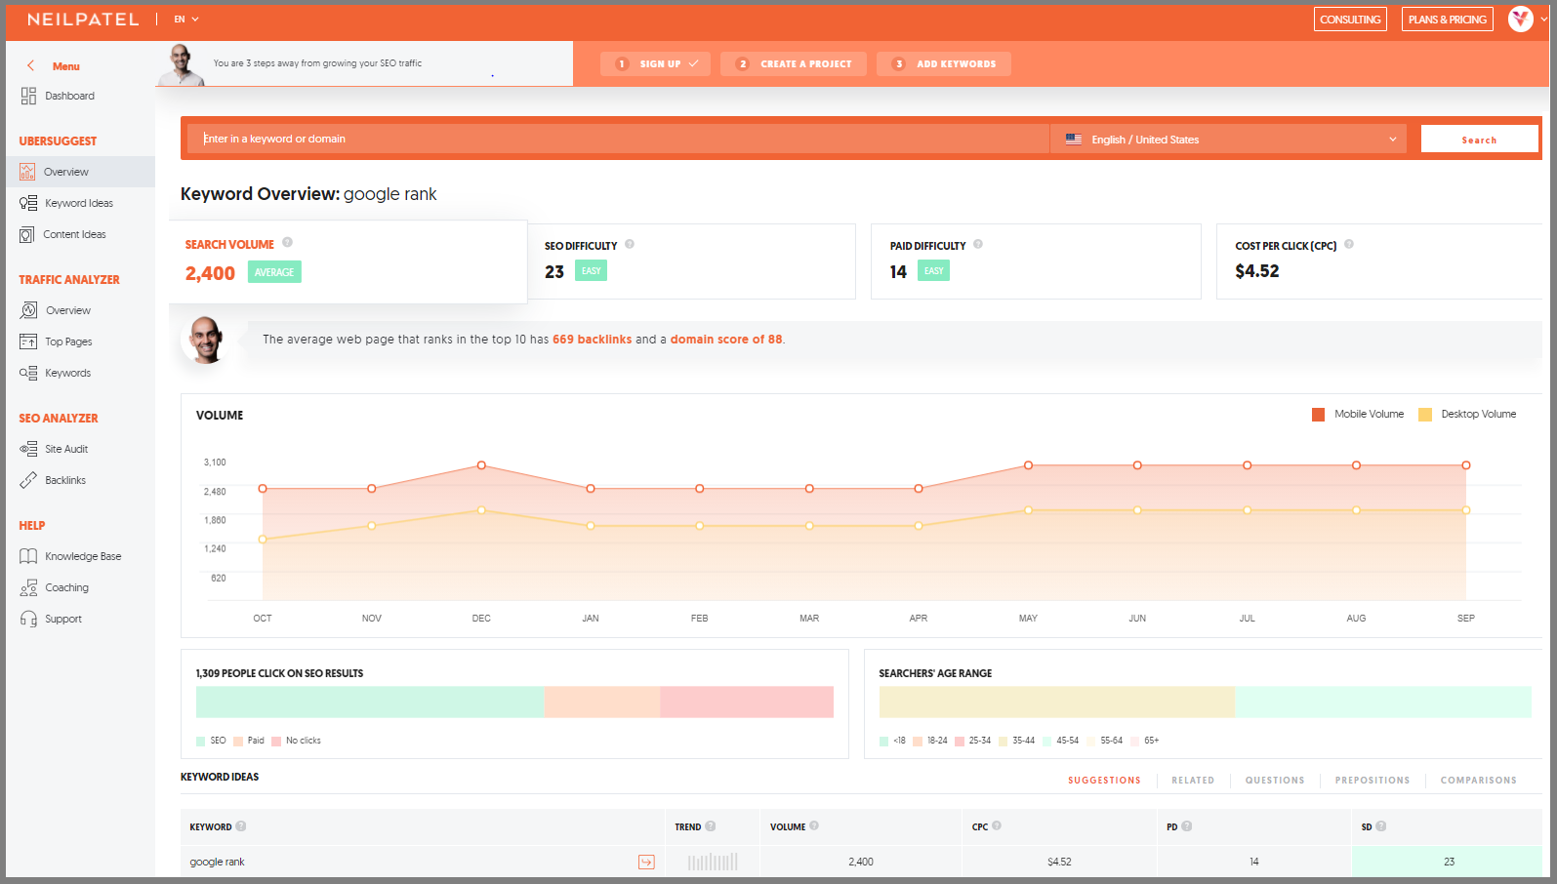Expand the account menu chevron beside avatar
The height and width of the screenshot is (884, 1557).
click(x=1543, y=19)
